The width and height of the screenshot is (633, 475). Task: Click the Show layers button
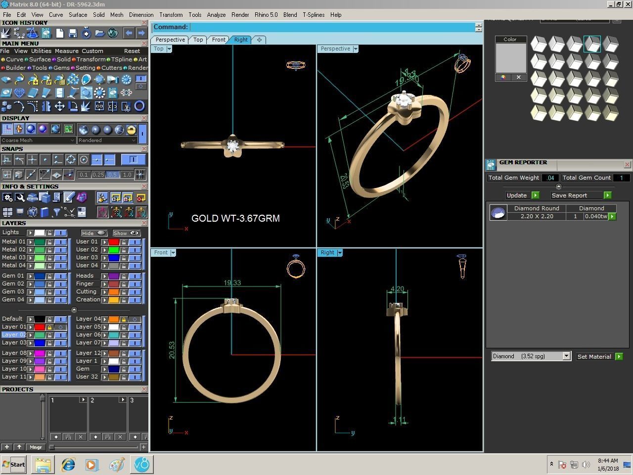click(x=126, y=233)
